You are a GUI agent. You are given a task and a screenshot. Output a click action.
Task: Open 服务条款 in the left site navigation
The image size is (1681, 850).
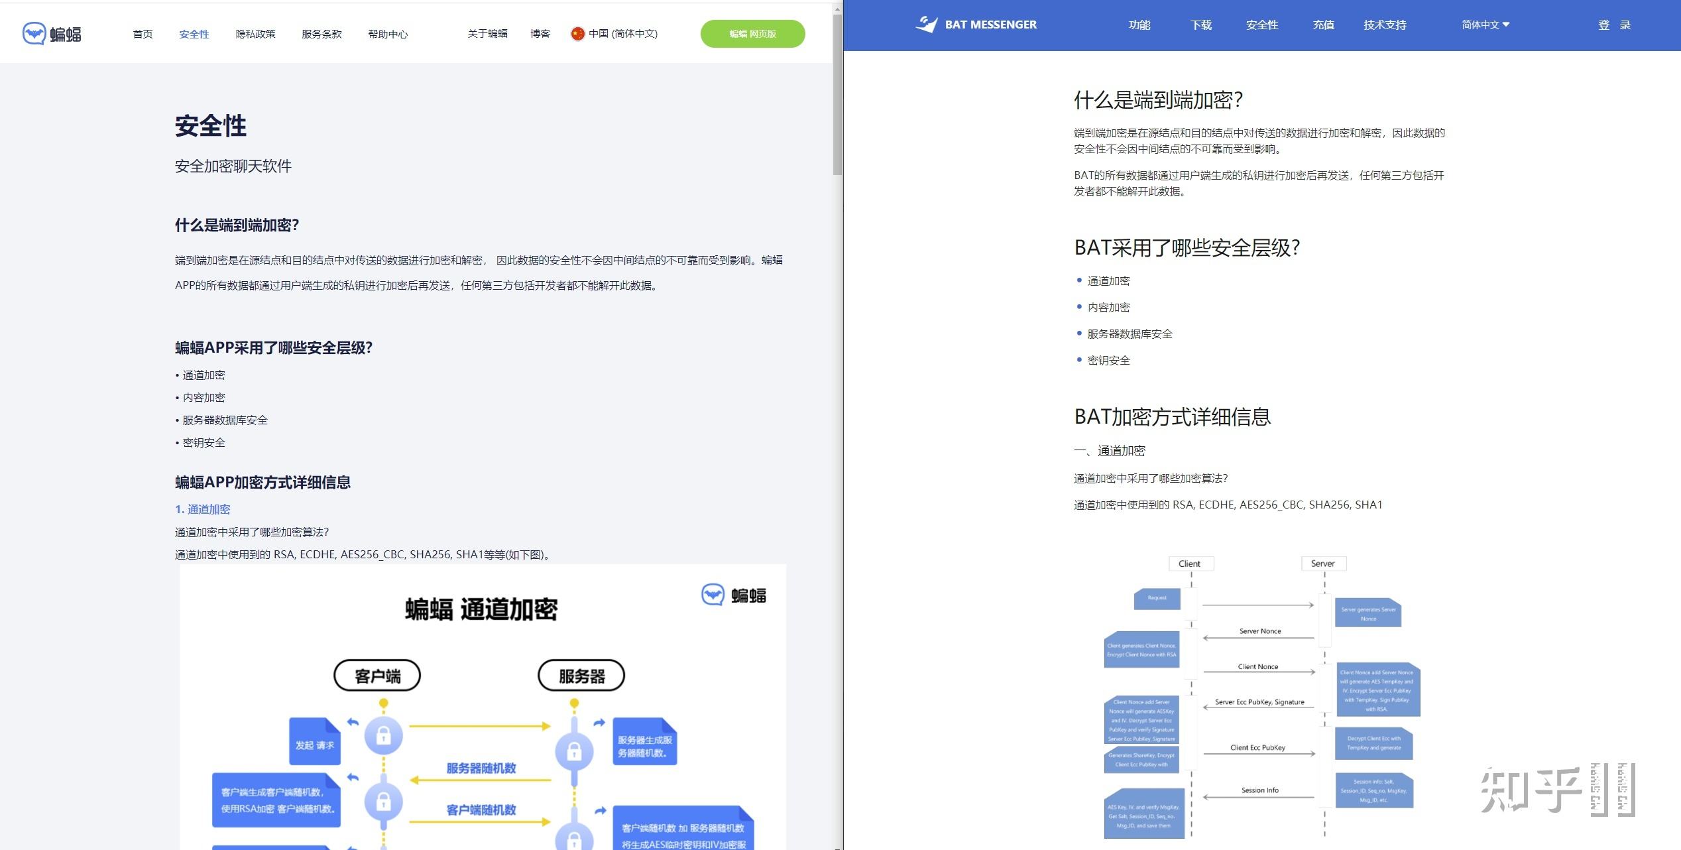tap(321, 34)
